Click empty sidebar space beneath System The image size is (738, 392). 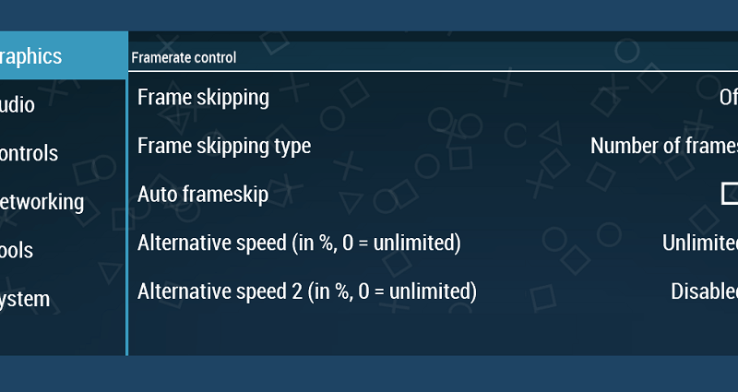[x=63, y=339]
